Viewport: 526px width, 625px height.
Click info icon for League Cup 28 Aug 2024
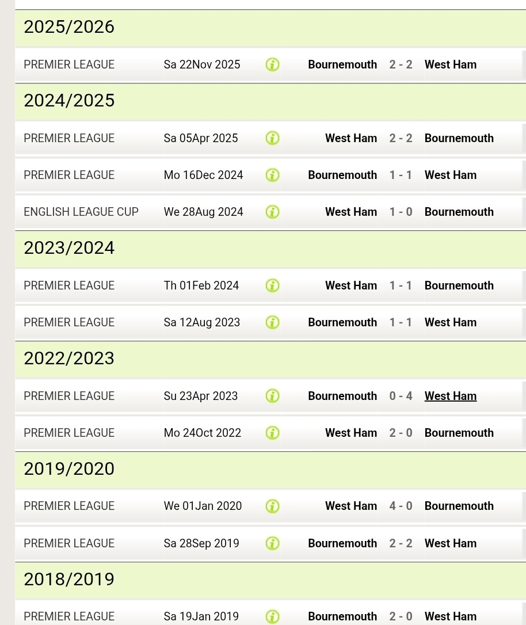[273, 212]
